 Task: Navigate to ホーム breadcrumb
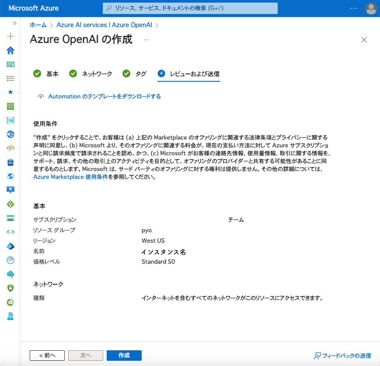[38, 25]
